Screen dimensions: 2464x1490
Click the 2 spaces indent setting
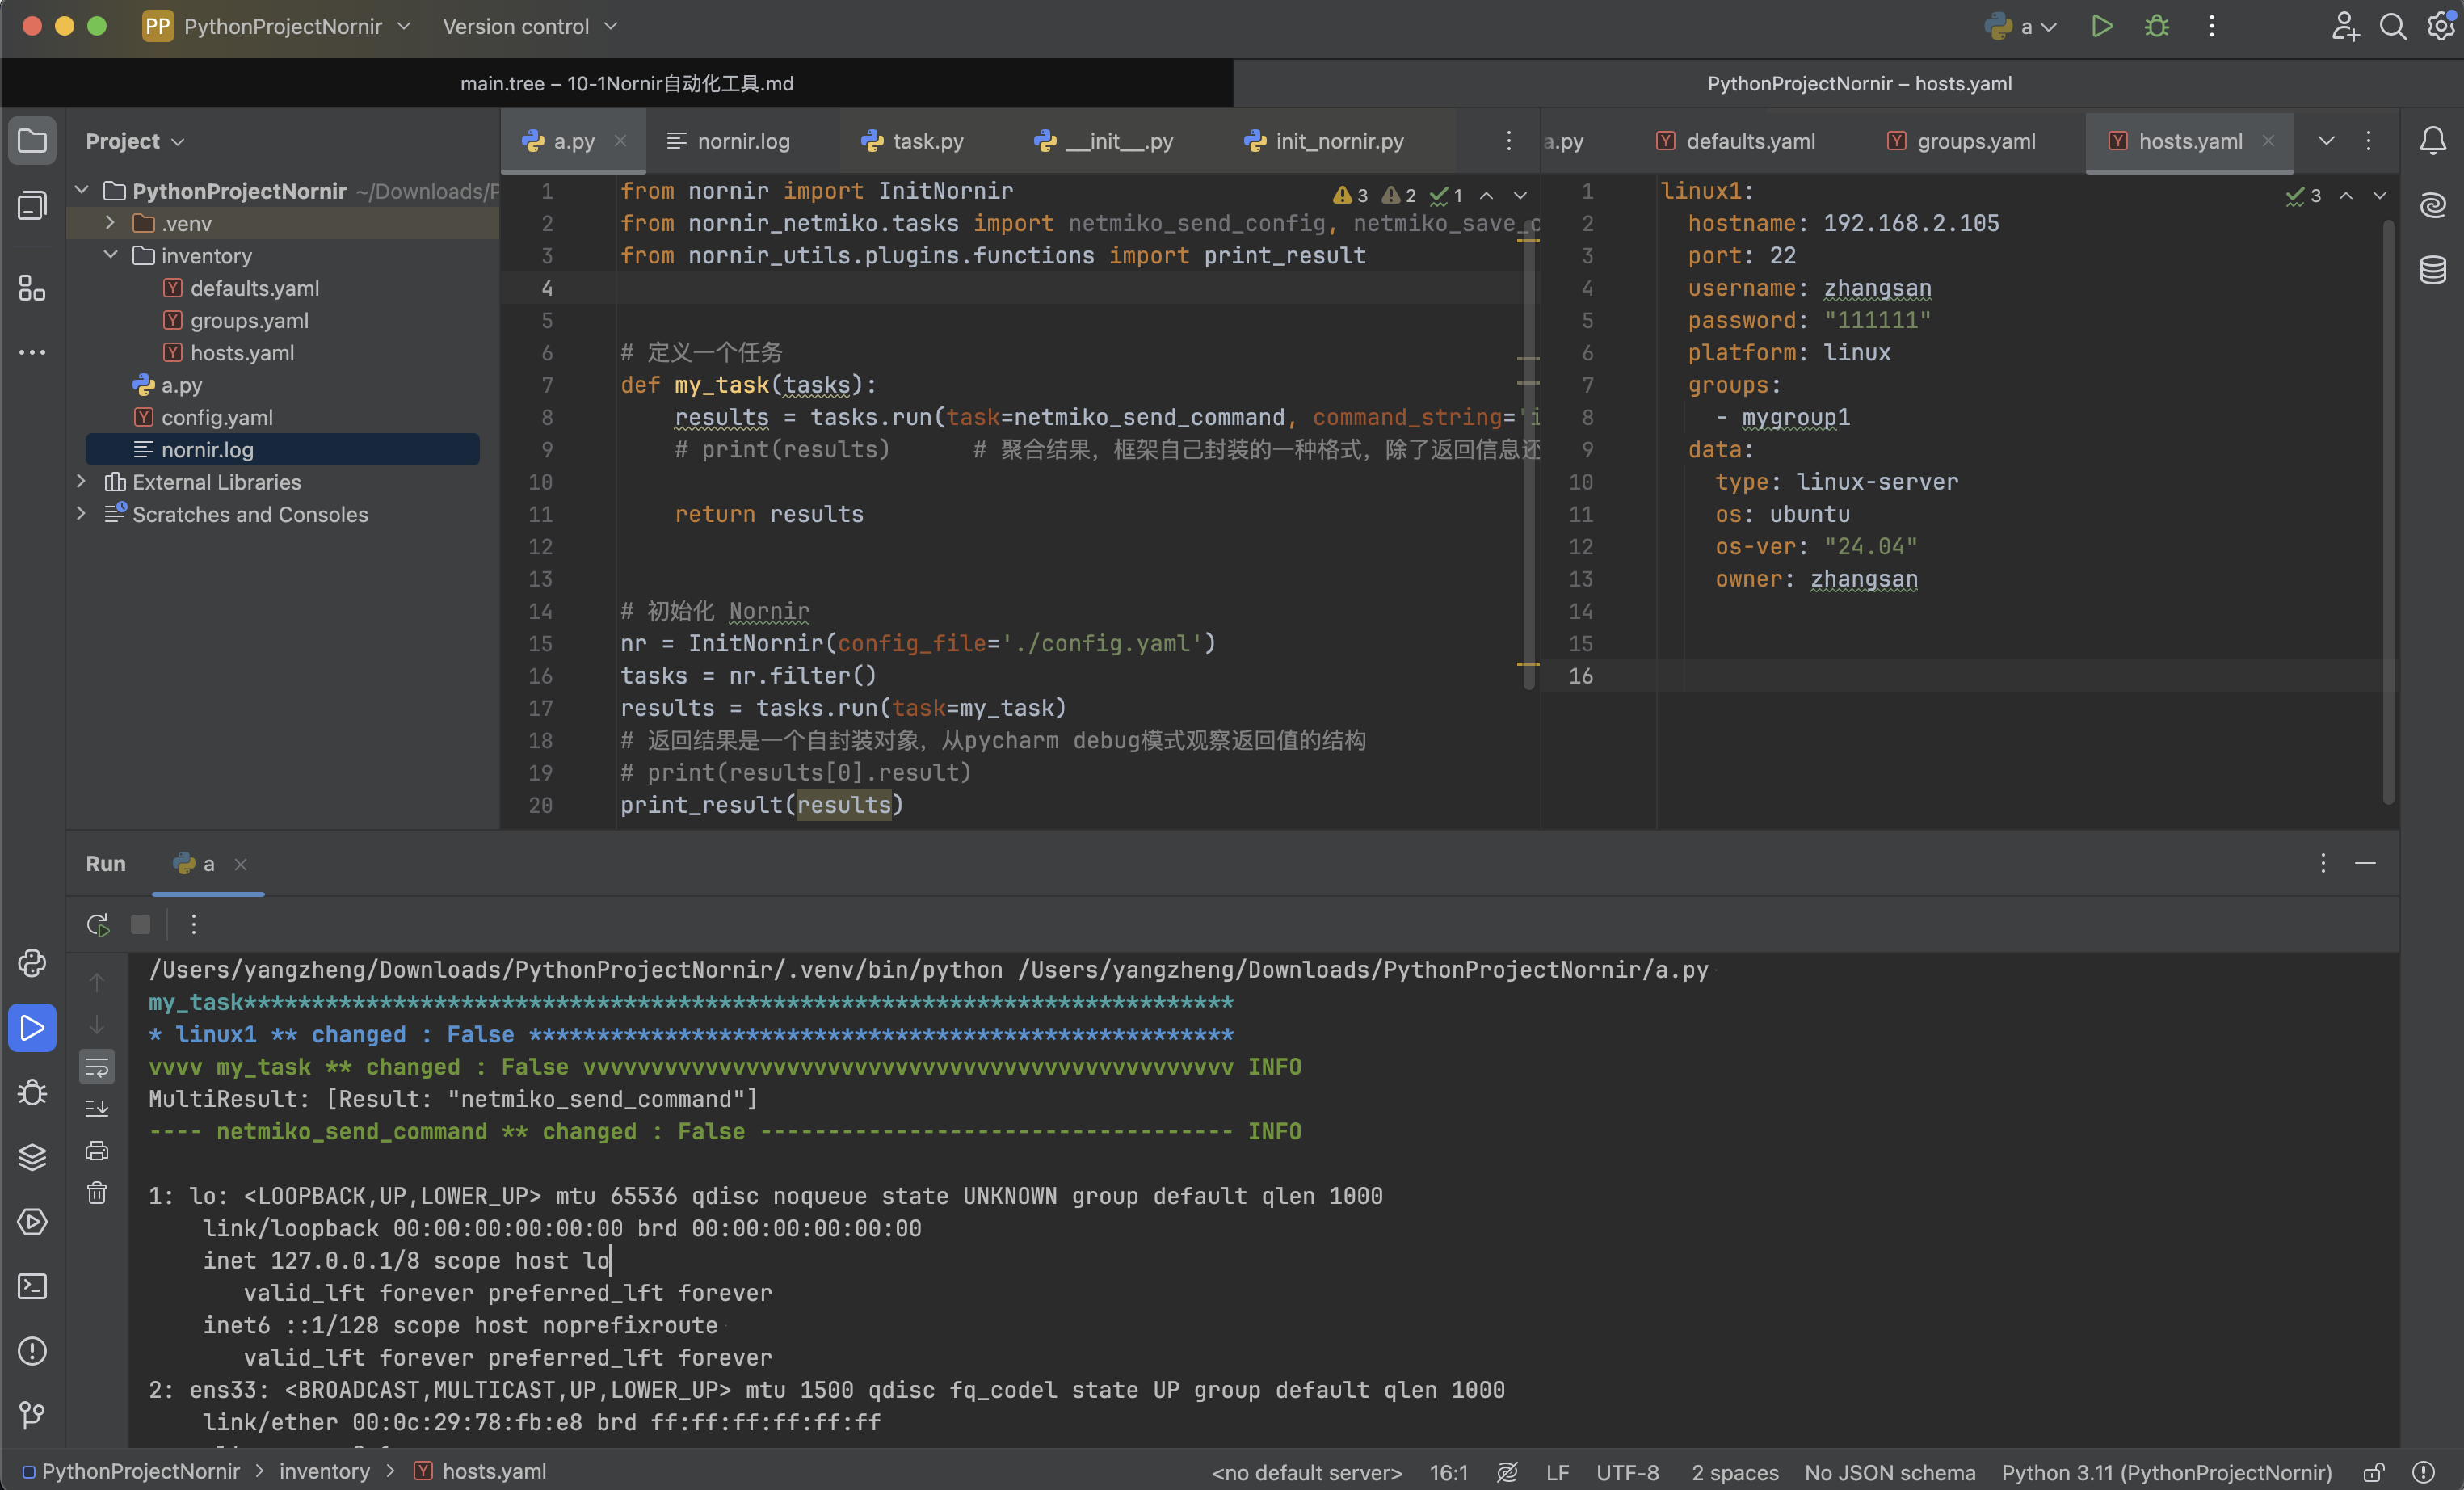click(1734, 1472)
